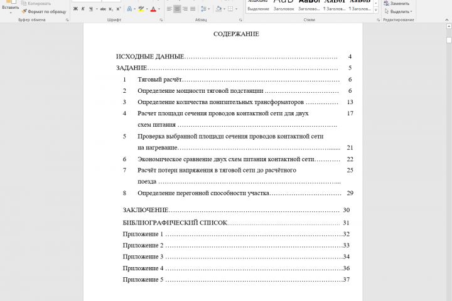Image resolution: width=452 pixels, height=301 pixels.
Task: Toggle superscript x² formatting
Action: [x=118, y=9]
